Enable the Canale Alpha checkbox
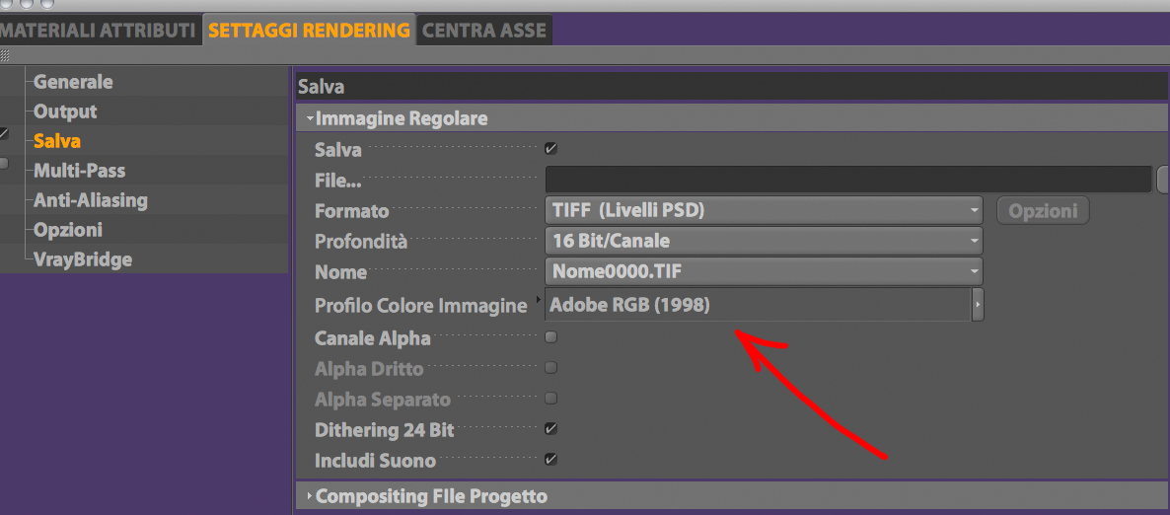Image resolution: width=1170 pixels, height=515 pixels. point(551,337)
